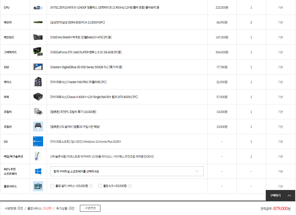The width and height of the screenshot is (296, 215).
Task: Select the 147,000원 motherboard price
Action: tap(222, 37)
